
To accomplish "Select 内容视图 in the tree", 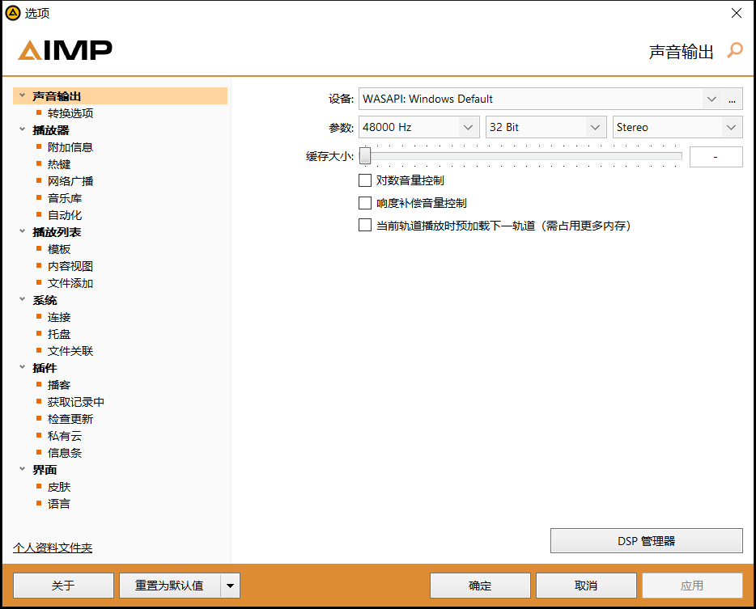I will pos(70,266).
